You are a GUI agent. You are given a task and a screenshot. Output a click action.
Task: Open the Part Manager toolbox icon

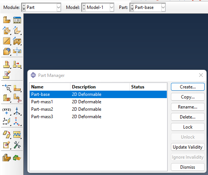click(17, 20)
